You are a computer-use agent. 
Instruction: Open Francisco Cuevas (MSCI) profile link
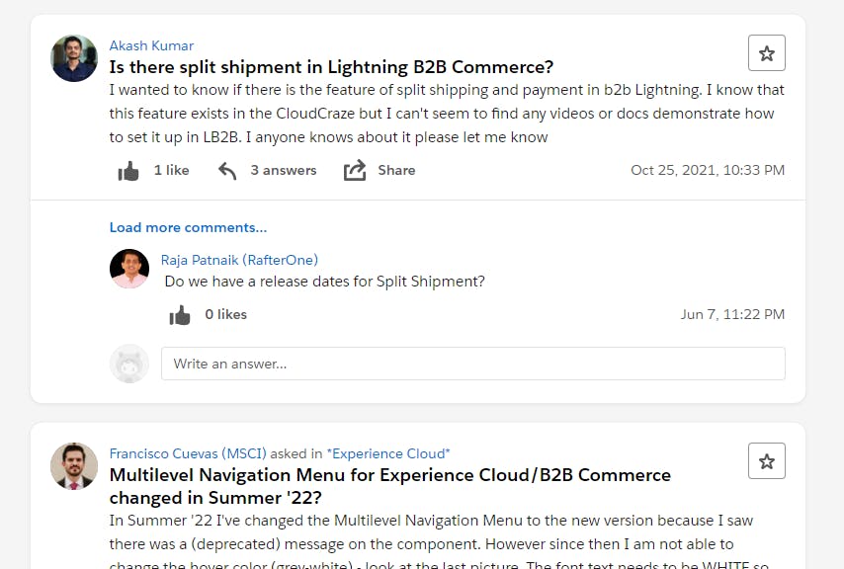188,453
